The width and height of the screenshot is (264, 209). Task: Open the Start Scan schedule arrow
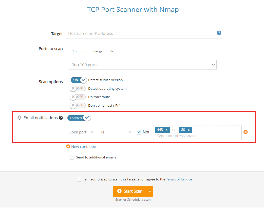(x=150, y=191)
